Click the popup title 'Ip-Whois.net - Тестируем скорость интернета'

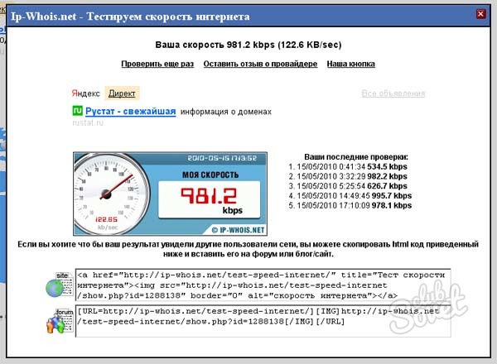click(130, 17)
